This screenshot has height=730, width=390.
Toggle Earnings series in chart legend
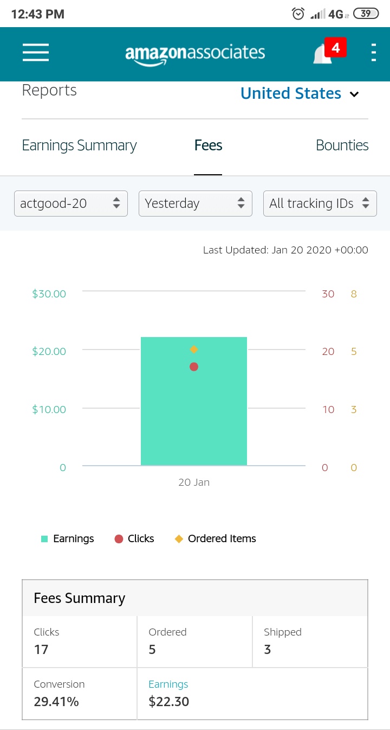click(68, 539)
